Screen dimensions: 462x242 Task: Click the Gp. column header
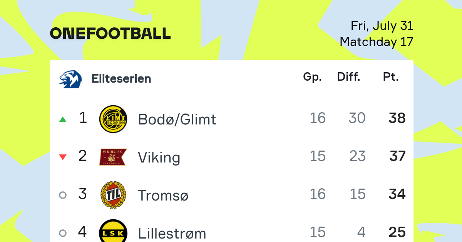pos(312,77)
